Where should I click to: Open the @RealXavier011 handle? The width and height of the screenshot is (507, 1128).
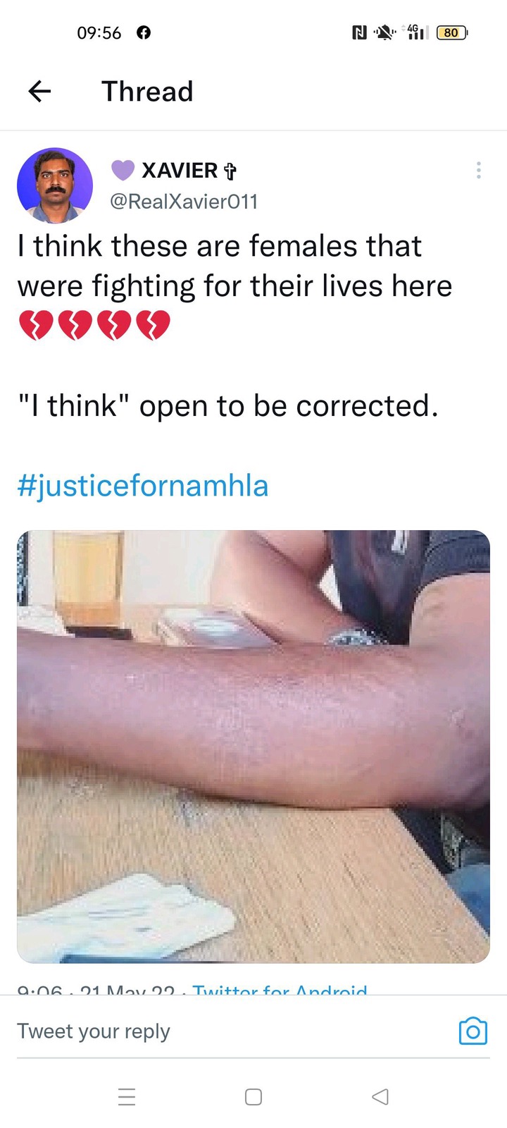click(184, 202)
